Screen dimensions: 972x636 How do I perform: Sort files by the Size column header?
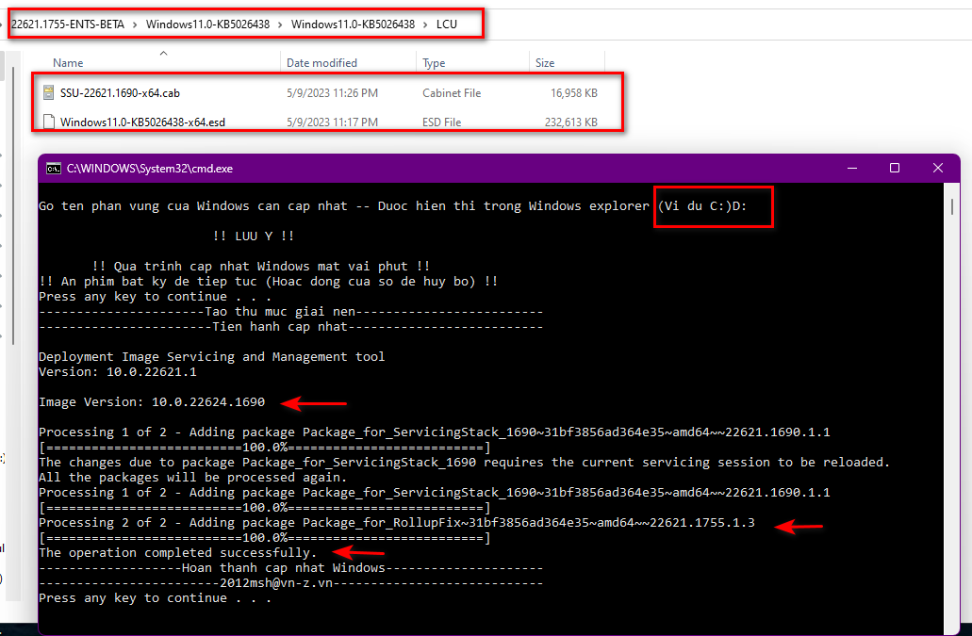(x=545, y=62)
